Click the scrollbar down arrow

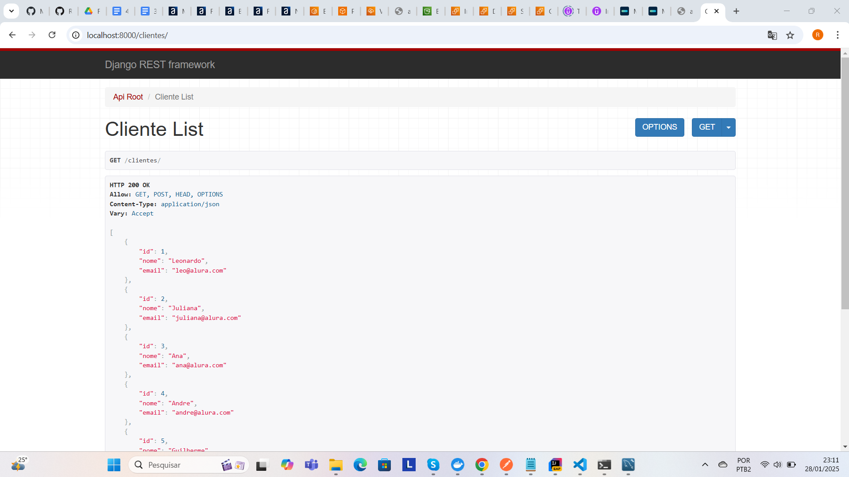click(845, 447)
